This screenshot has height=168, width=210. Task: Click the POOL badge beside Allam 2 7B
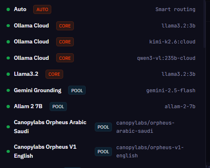(58, 107)
